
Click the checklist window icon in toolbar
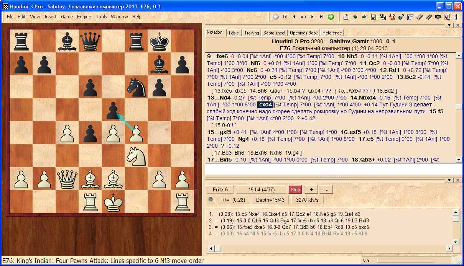click(410, 17)
